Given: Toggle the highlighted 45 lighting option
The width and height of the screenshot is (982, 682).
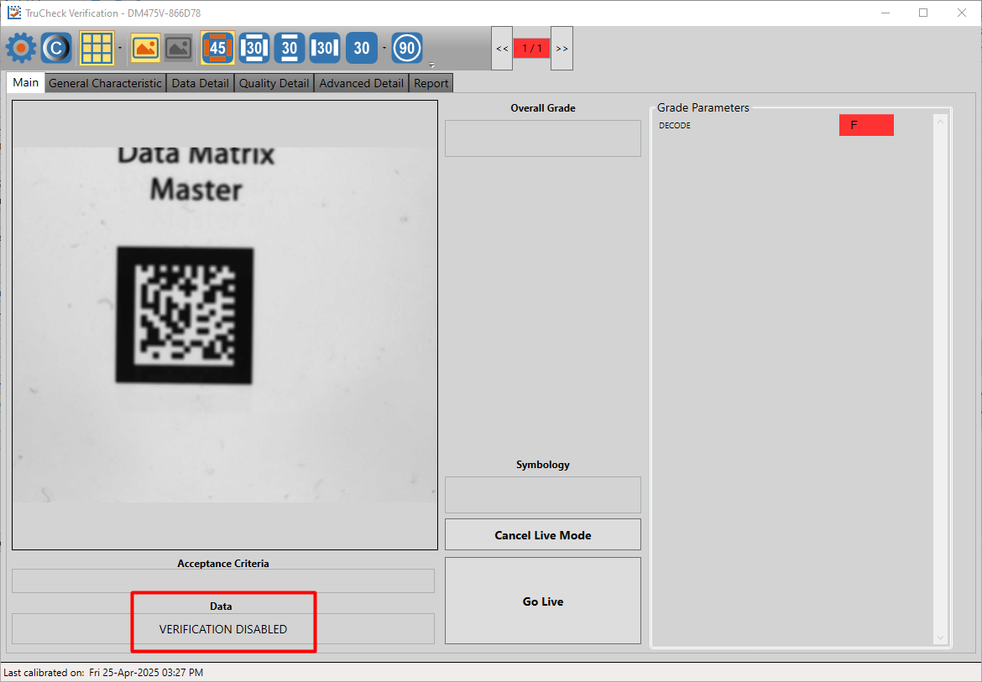Looking at the screenshot, I should [217, 48].
